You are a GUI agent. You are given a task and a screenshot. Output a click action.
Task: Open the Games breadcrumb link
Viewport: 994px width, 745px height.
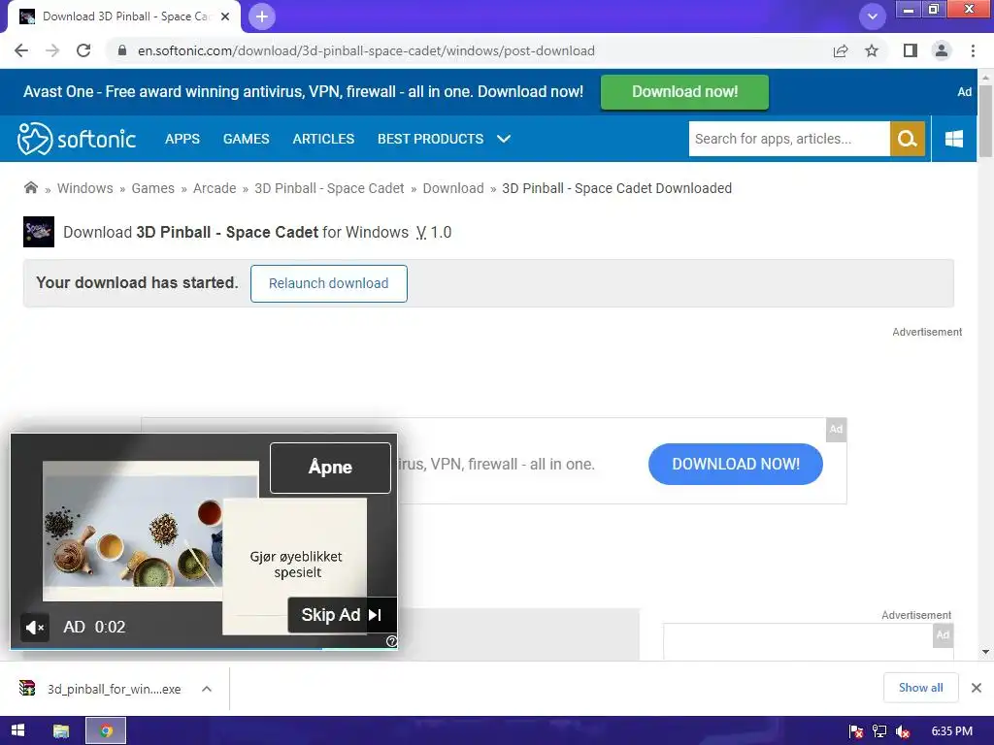[152, 188]
